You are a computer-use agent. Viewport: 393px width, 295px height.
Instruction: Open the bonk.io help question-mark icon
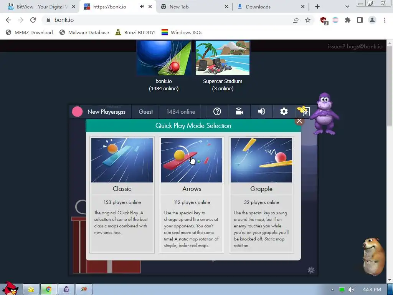coord(217,112)
